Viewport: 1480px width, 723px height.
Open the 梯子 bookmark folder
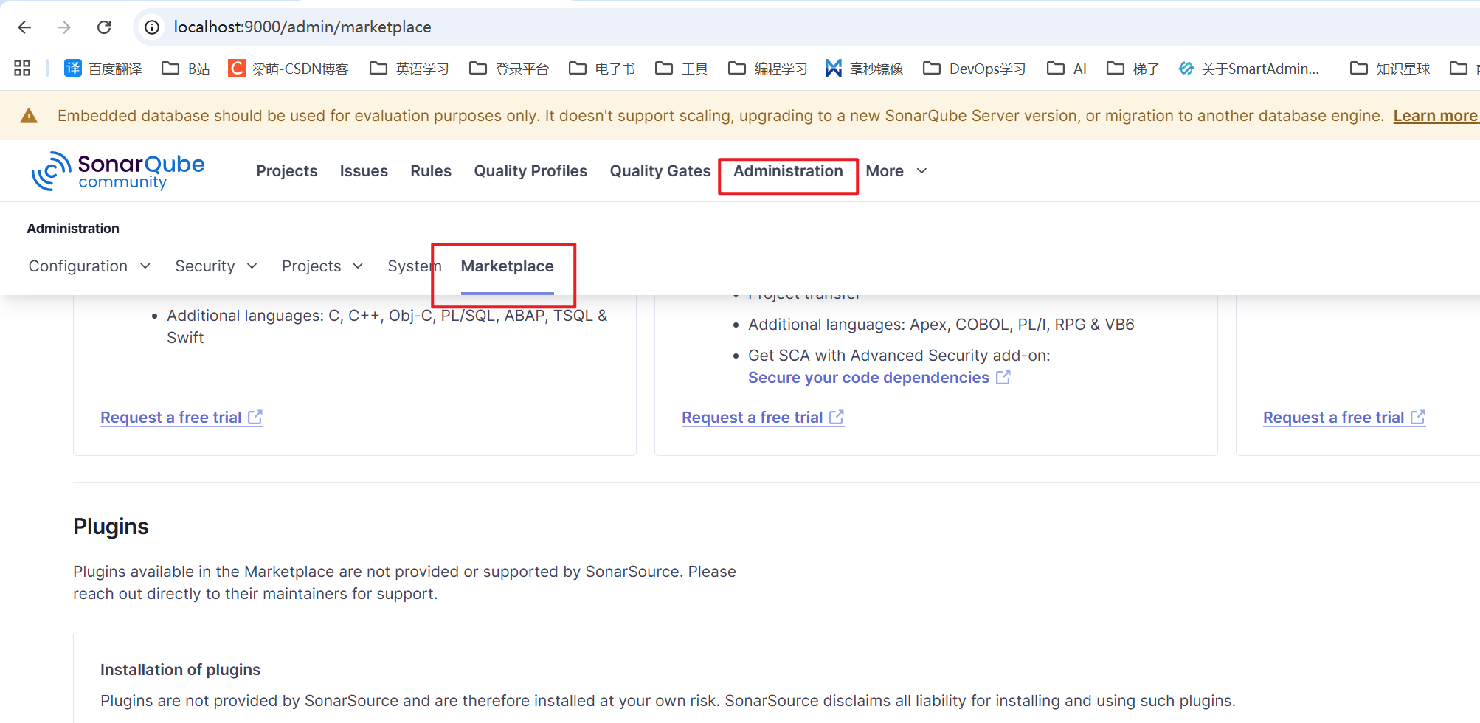tap(1133, 69)
